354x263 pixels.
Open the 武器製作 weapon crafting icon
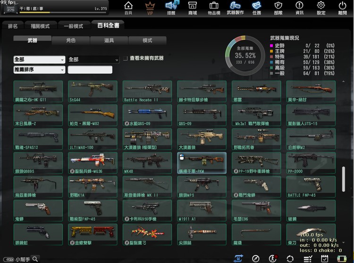[x=235, y=8]
